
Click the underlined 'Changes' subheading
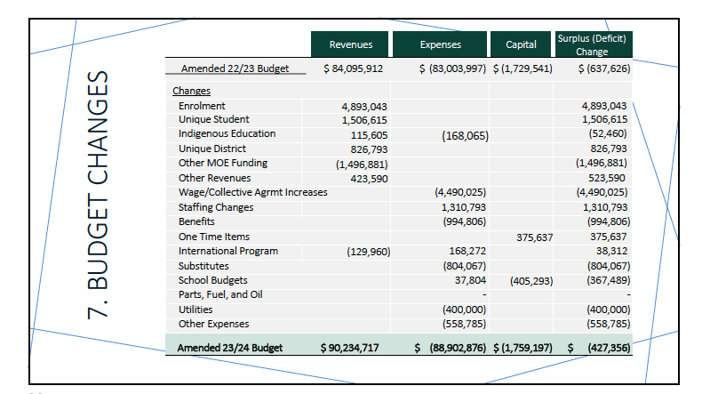(x=191, y=91)
